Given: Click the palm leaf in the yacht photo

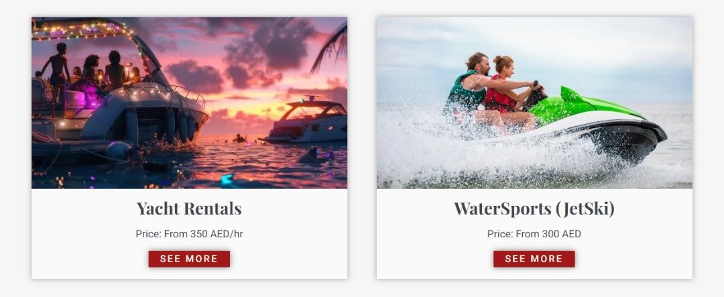Looking at the screenshot, I should coord(330,46).
